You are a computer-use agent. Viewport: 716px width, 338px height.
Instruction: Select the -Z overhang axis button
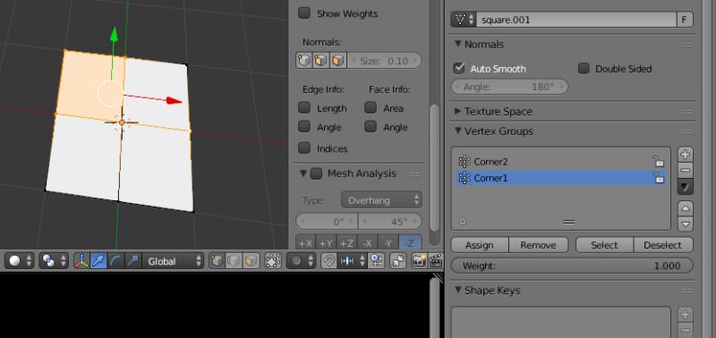pyautogui.click(x=410, y=243)
